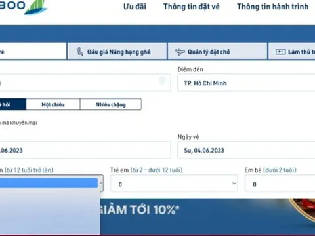Expand the Em bé passenger dropdown
The height and width of the screenshot is (236, 315).
(x=280, y=184)
